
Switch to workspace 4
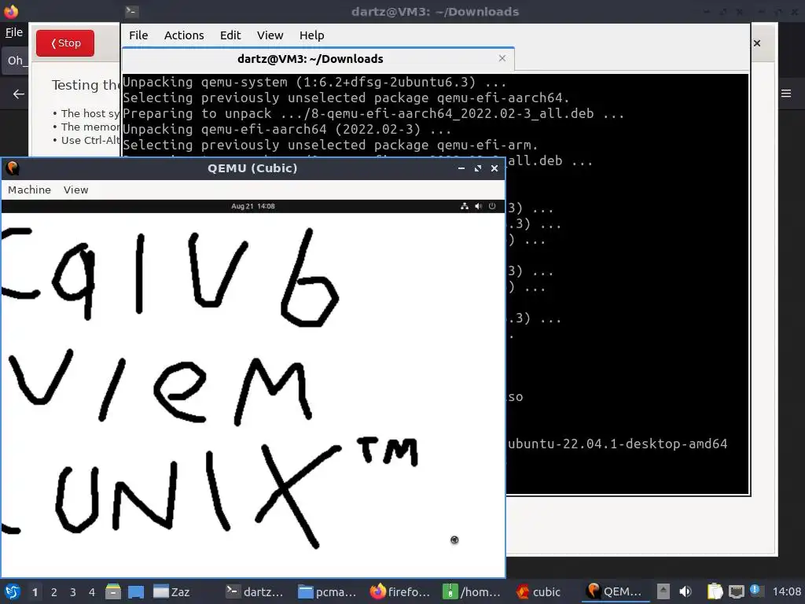[91, 592]
